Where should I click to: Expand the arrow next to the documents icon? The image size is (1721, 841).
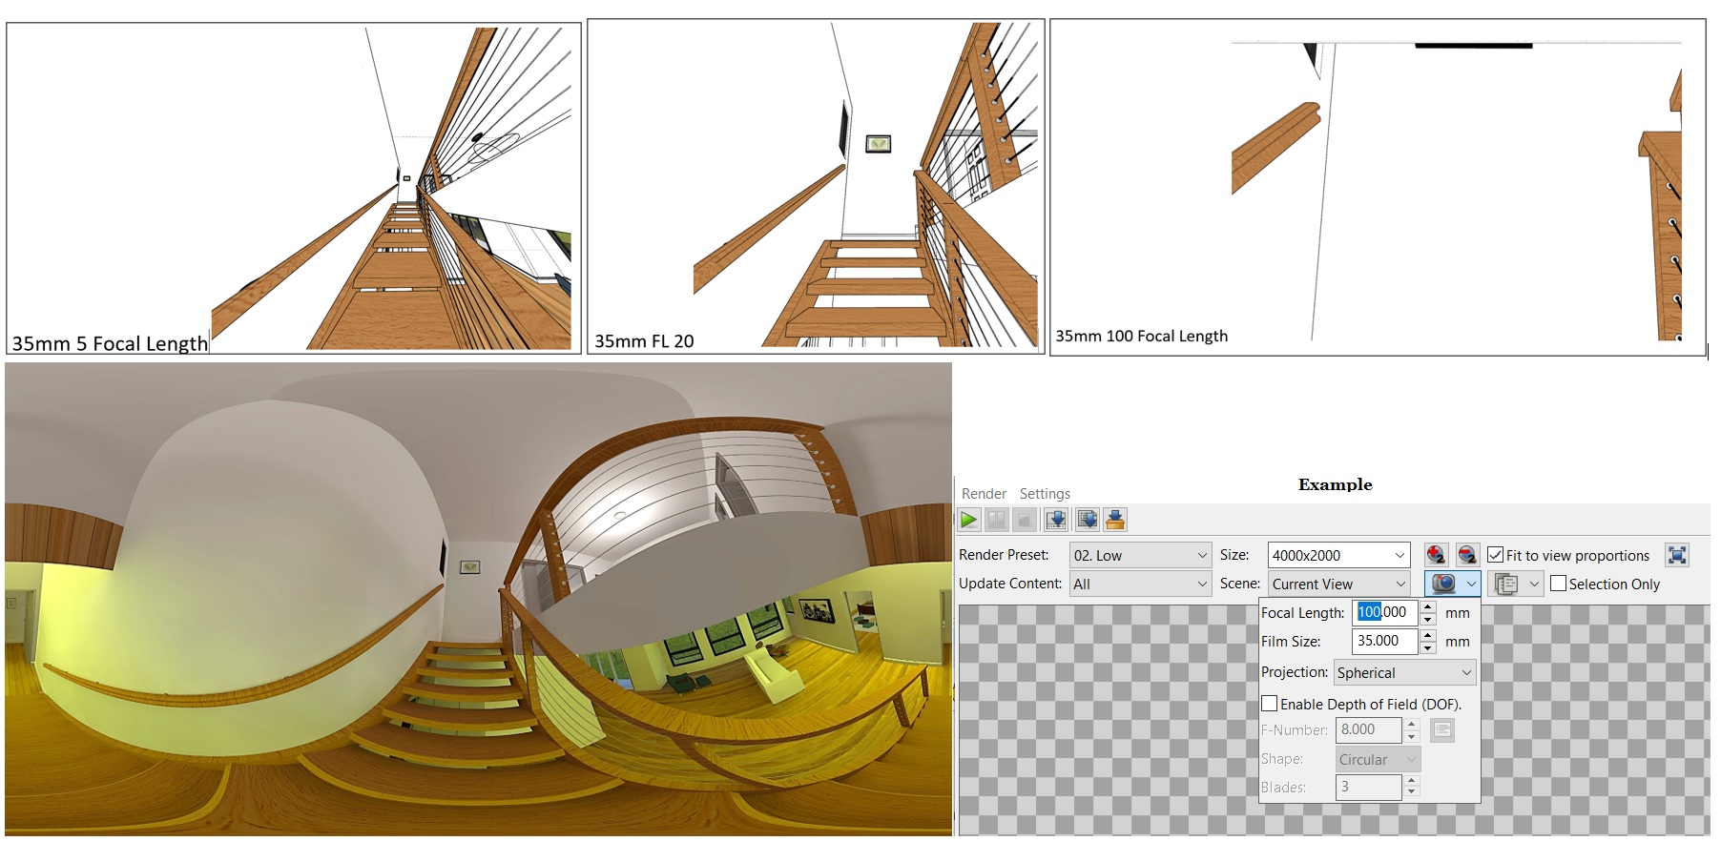(x=1534, y=584)
